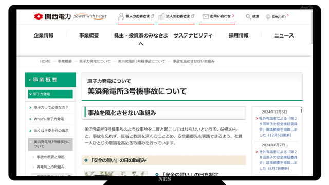Open 株主・投資家のみなさま menu
This screenshot has width=329, height=185.
[x=141, y=35]
